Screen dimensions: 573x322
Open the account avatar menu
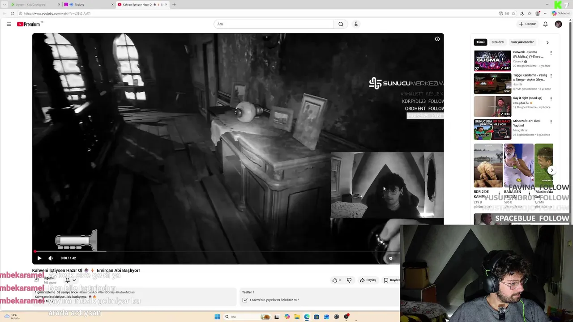pyautogui.click(x=558, y=24)
